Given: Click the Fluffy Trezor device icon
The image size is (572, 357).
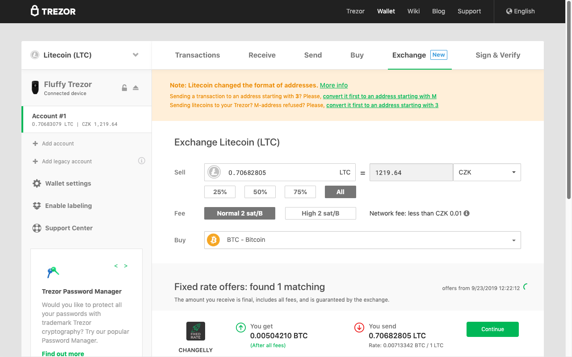Looking at the screenshot, I should 35,87.
